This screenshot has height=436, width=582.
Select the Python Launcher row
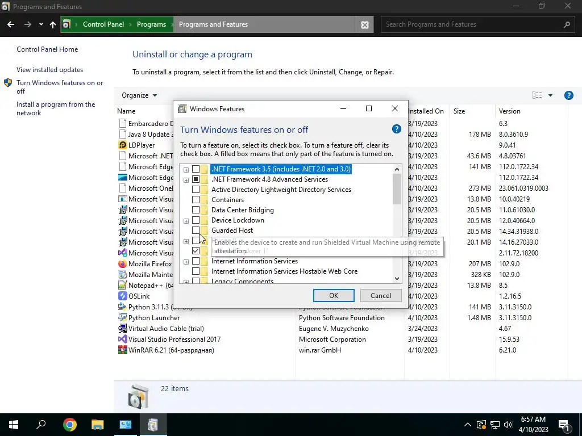342,318
